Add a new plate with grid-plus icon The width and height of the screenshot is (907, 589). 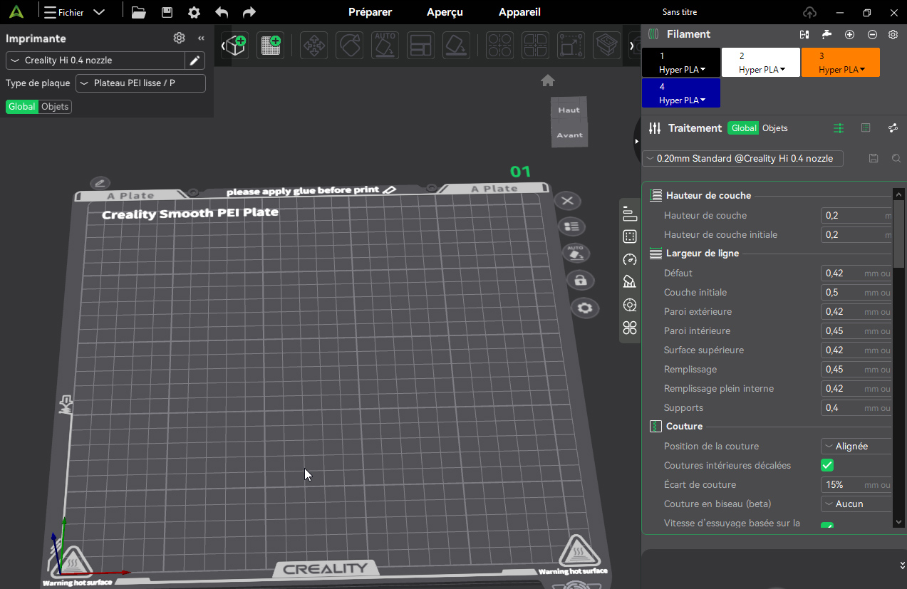[x=271, y=45]
